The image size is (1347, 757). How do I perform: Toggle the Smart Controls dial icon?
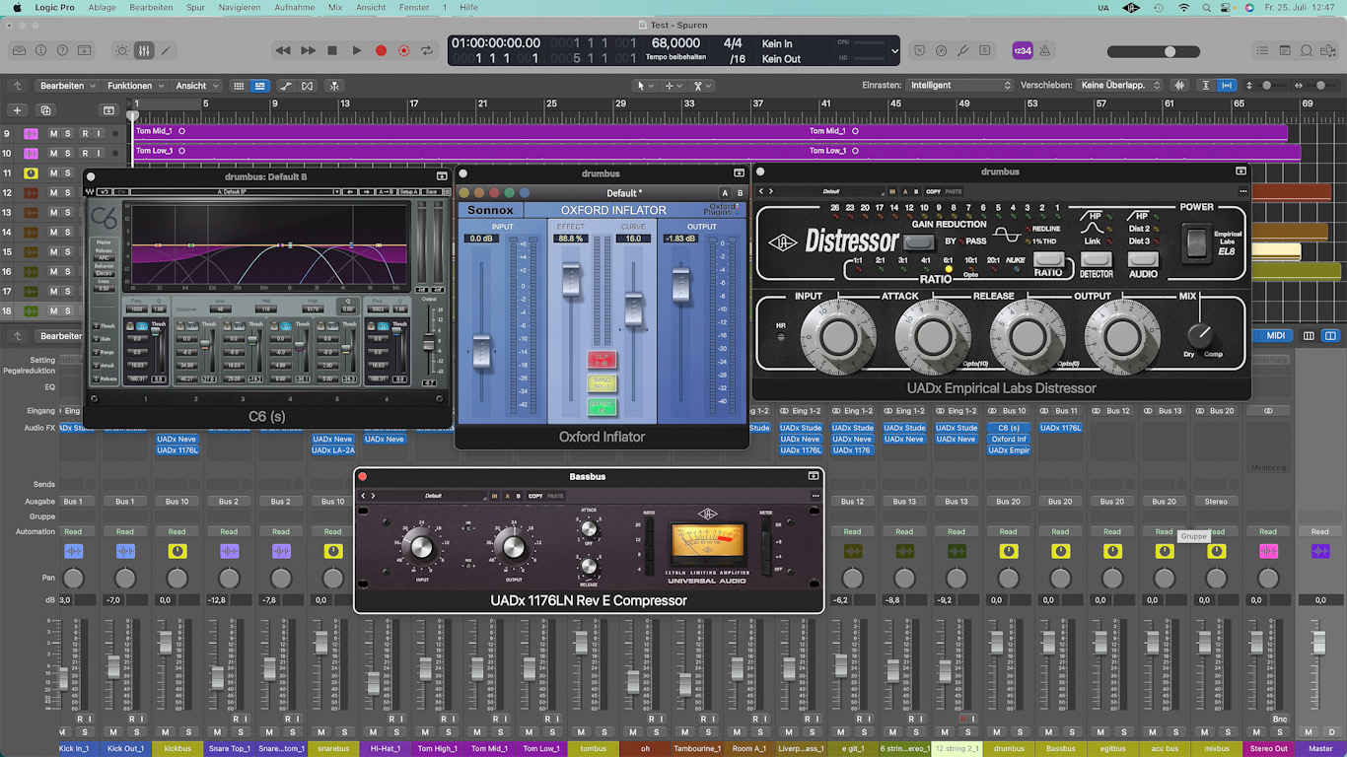[122, 50]
